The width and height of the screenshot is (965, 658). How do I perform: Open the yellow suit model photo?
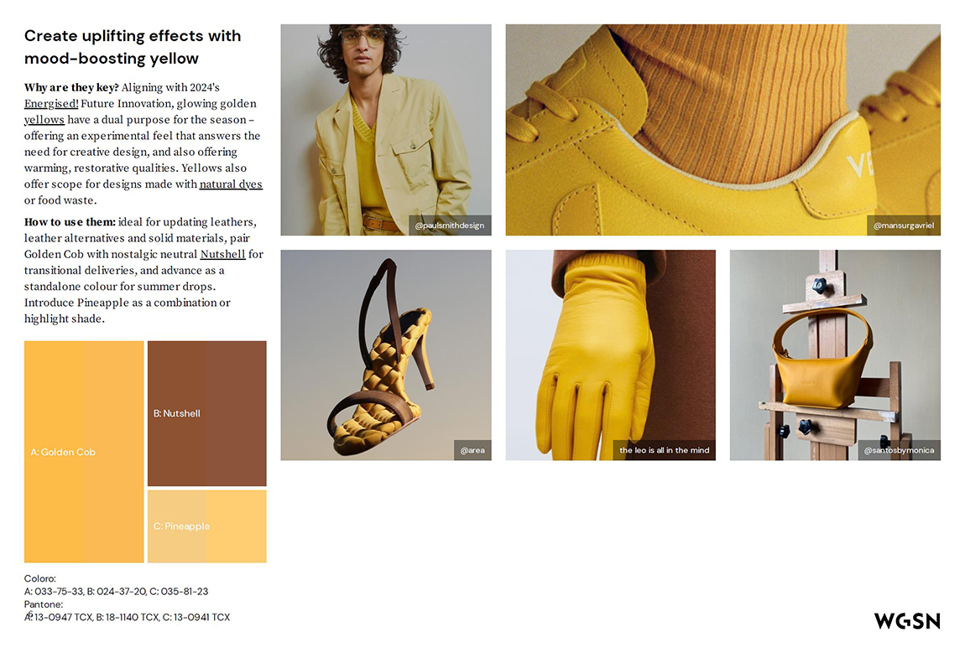[x=386, y=130]
